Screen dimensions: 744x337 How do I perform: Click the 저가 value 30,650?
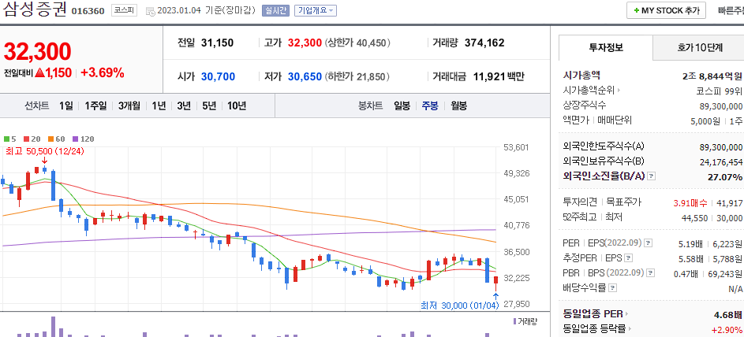[305, 76]
